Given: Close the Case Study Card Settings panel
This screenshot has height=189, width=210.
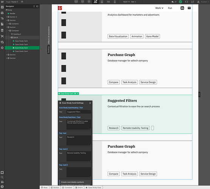Looking at the screenshot, I should [90, 103].
